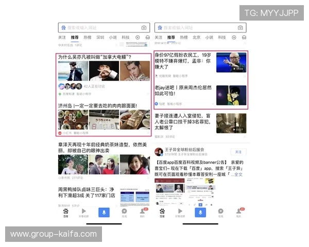Tap Baidu paw logo in left search bar

click(63, 28)
